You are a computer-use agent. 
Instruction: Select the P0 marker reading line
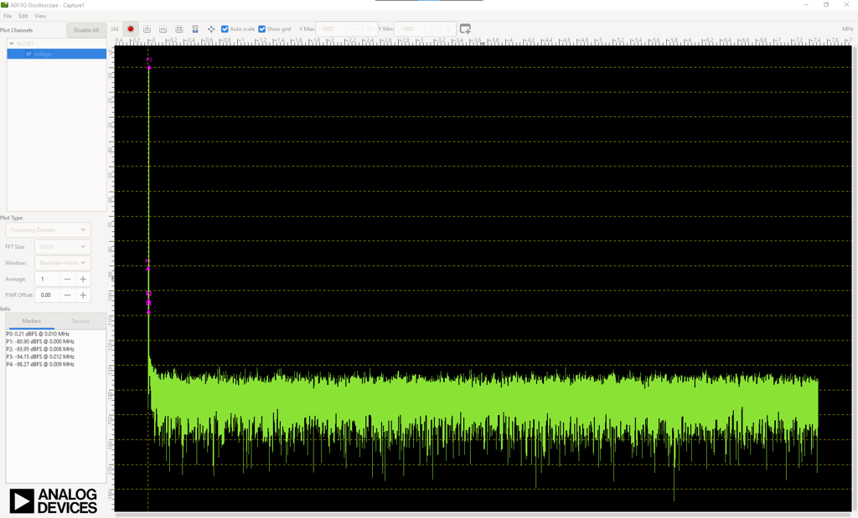point(38,334)
